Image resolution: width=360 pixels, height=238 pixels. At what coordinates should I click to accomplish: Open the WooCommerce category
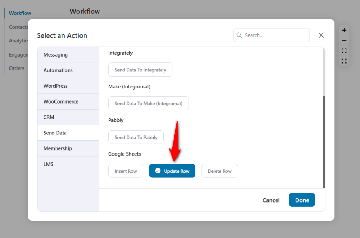click(x=68, y=101)
